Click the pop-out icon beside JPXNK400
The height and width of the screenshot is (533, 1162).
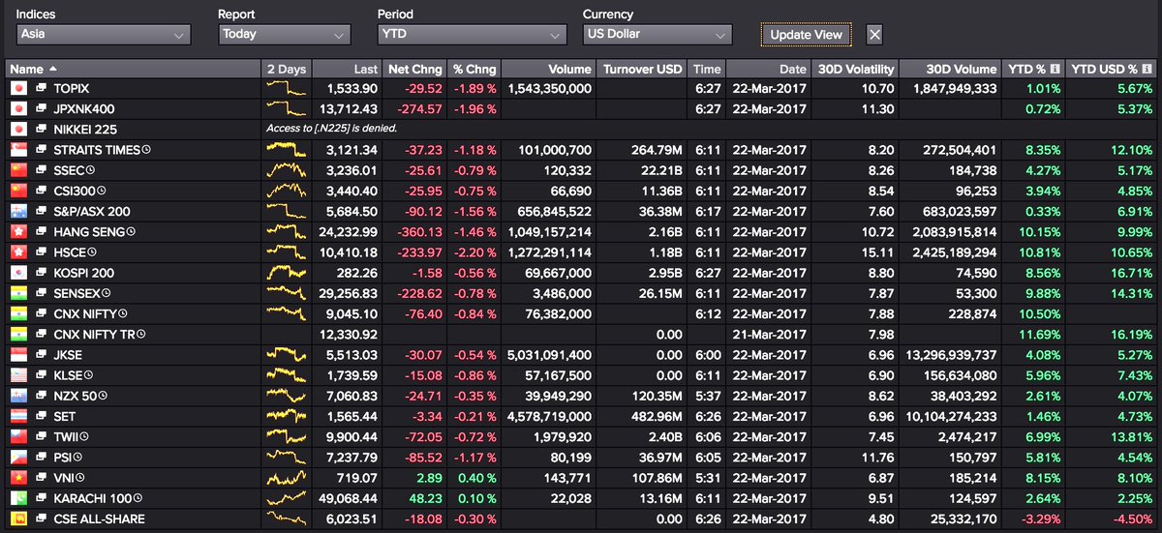click(42, 107)
